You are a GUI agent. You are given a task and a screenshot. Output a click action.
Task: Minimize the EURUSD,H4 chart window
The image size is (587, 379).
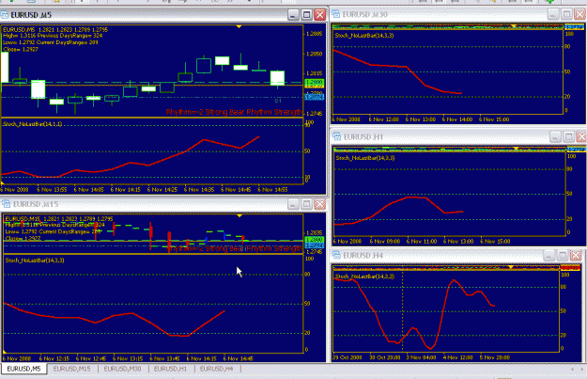pos(548,256)
